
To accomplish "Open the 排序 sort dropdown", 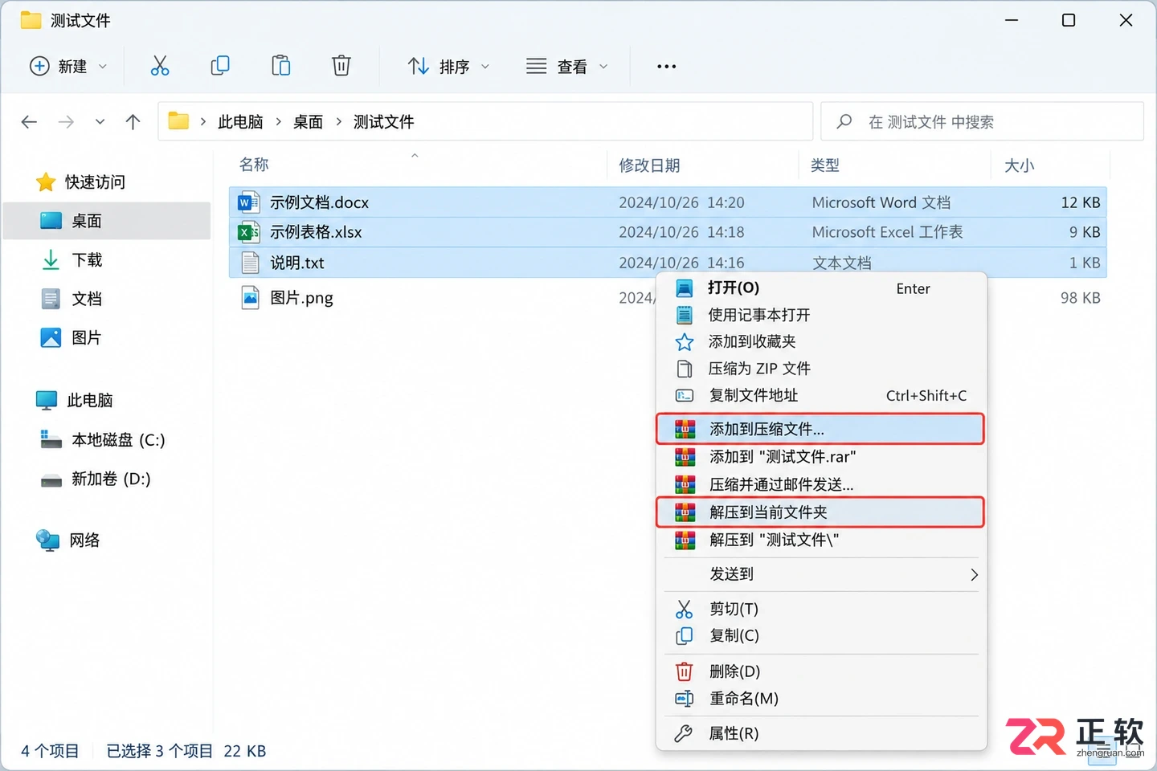I will coord(448,66).
